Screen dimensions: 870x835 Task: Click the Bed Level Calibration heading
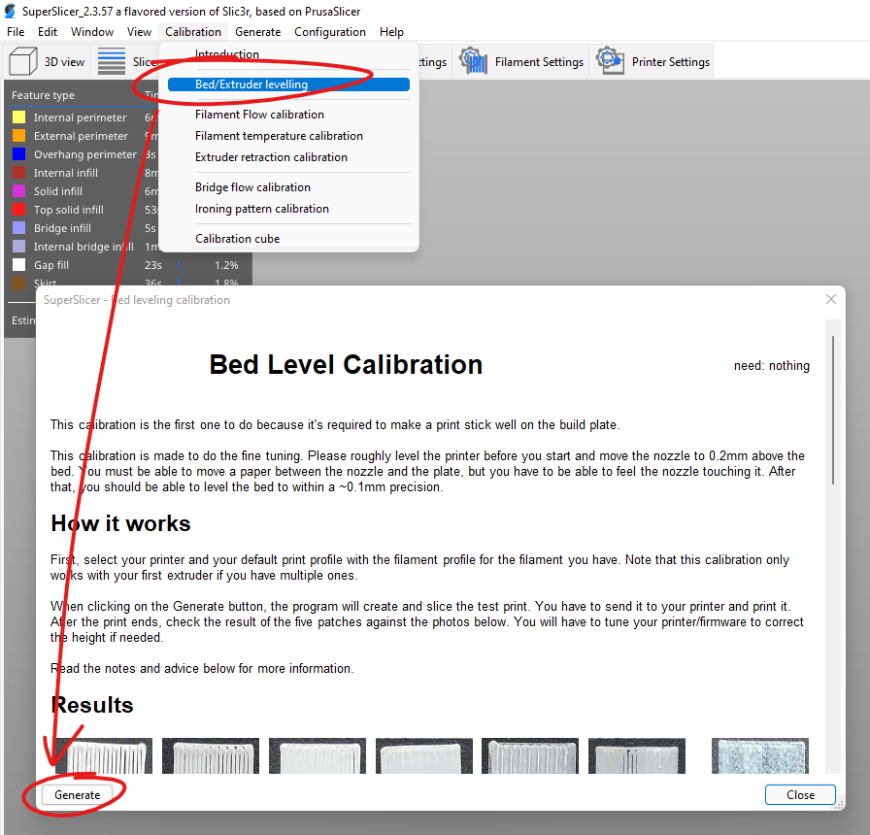(x=346, y=365)
